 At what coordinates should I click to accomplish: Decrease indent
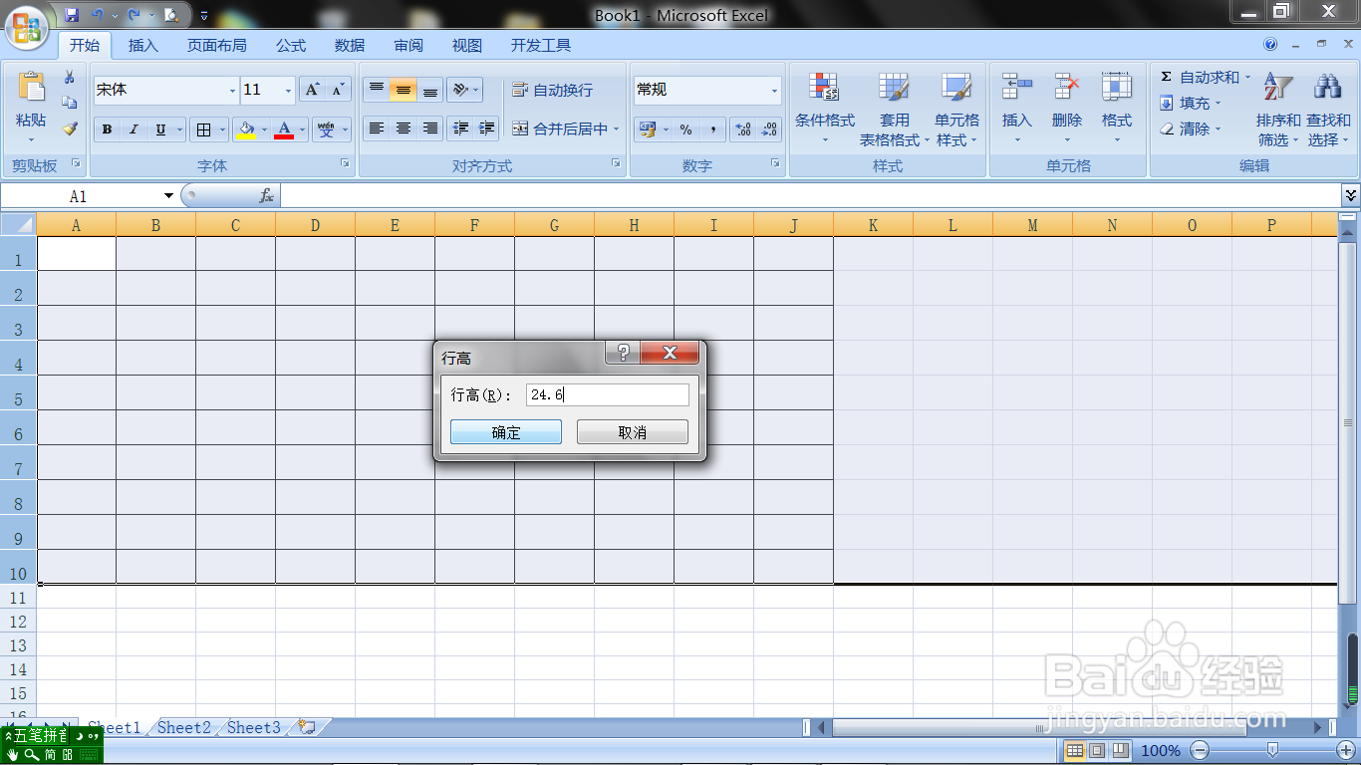click(x=460, y=128)
